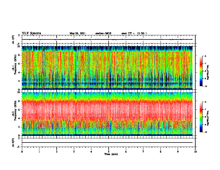Click the ch.3 flat voltage trace
The height and width of the screenshot is (170, 220).
pos(107,142)
